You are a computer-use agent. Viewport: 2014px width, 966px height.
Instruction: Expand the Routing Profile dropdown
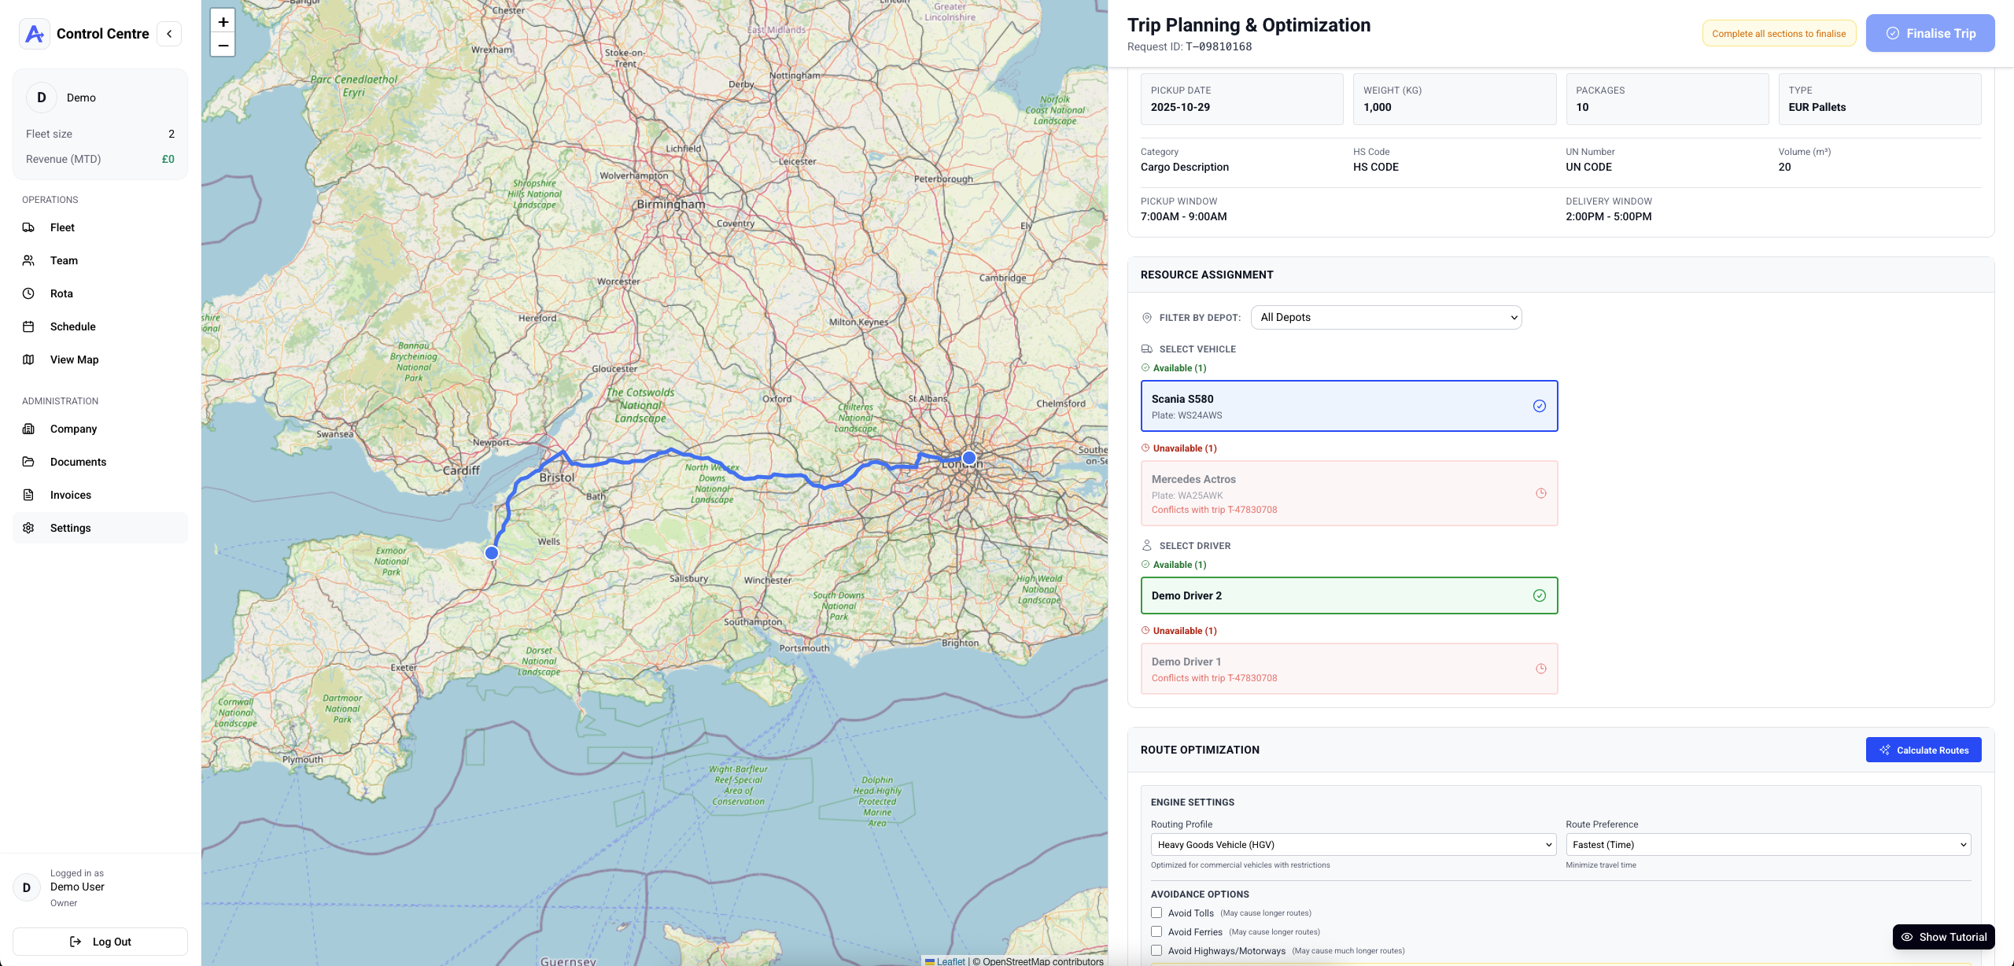pyautogui.click(x=1353, y=844)
